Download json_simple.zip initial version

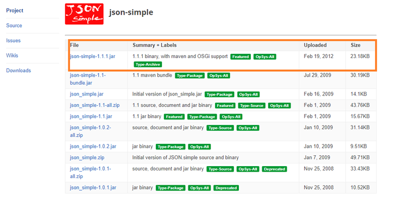point(87,157)
